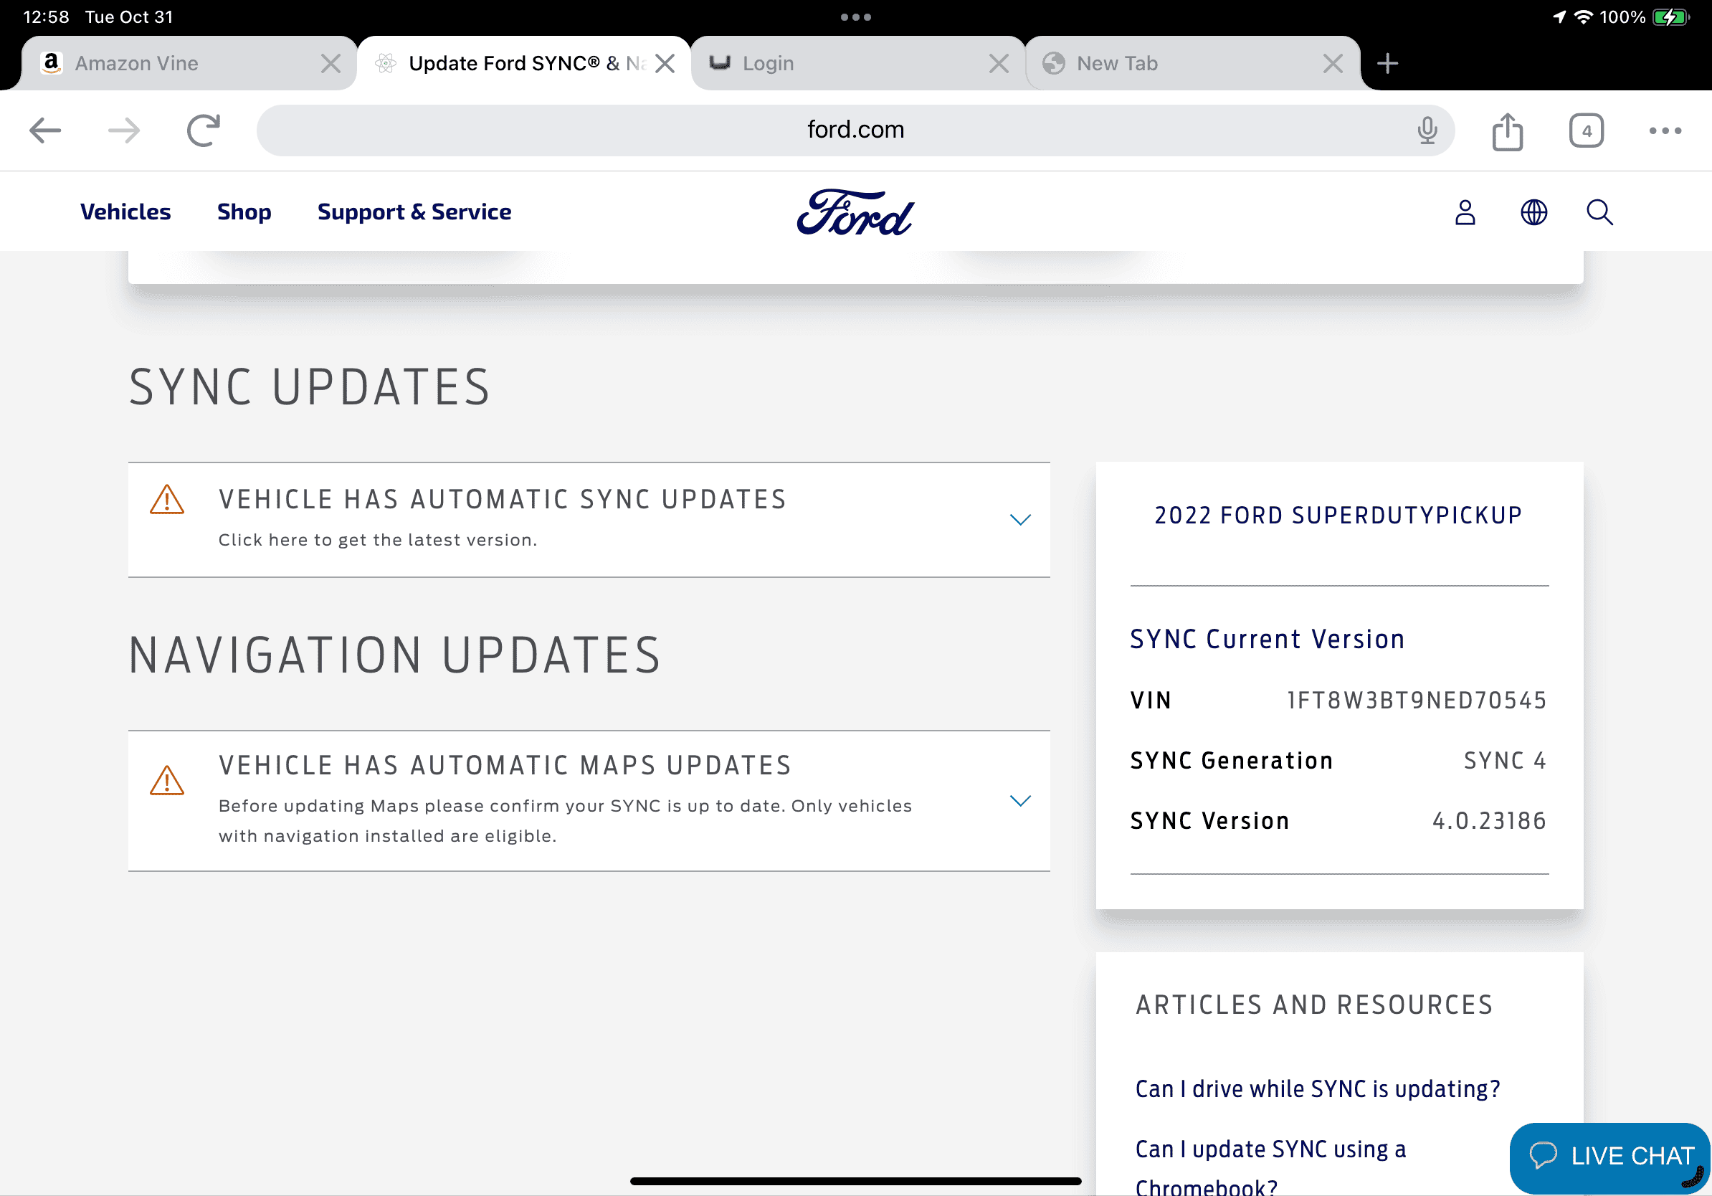Add a new browser tab

1387,63
